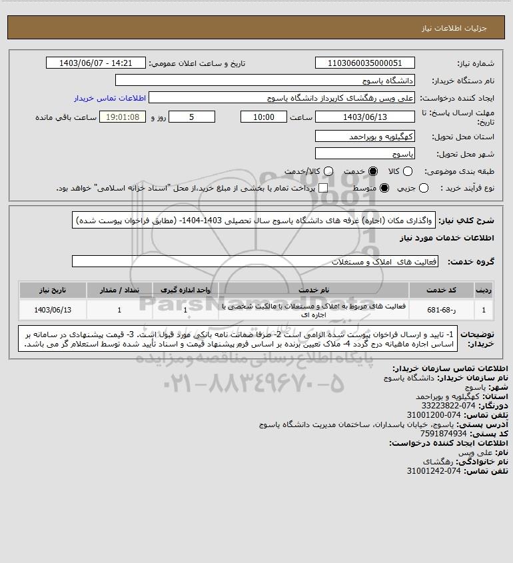Image resolution: width=513 pixels, height=563 pixels.
Task: Click the family name value رهگشای
Action: tap(438, 462)
